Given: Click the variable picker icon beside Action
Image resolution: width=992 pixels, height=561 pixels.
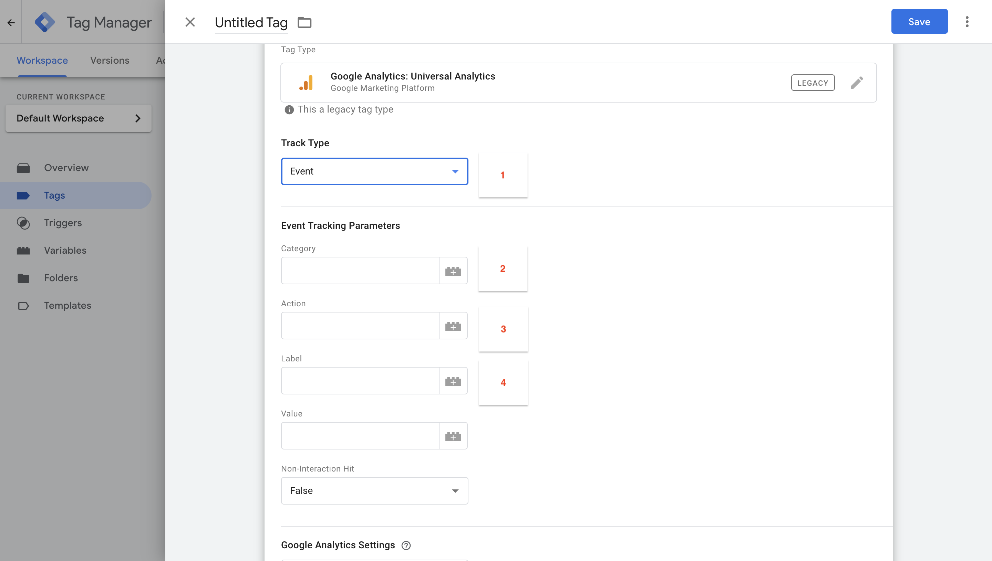Looking at the screenshot, I should coord(453,326).
